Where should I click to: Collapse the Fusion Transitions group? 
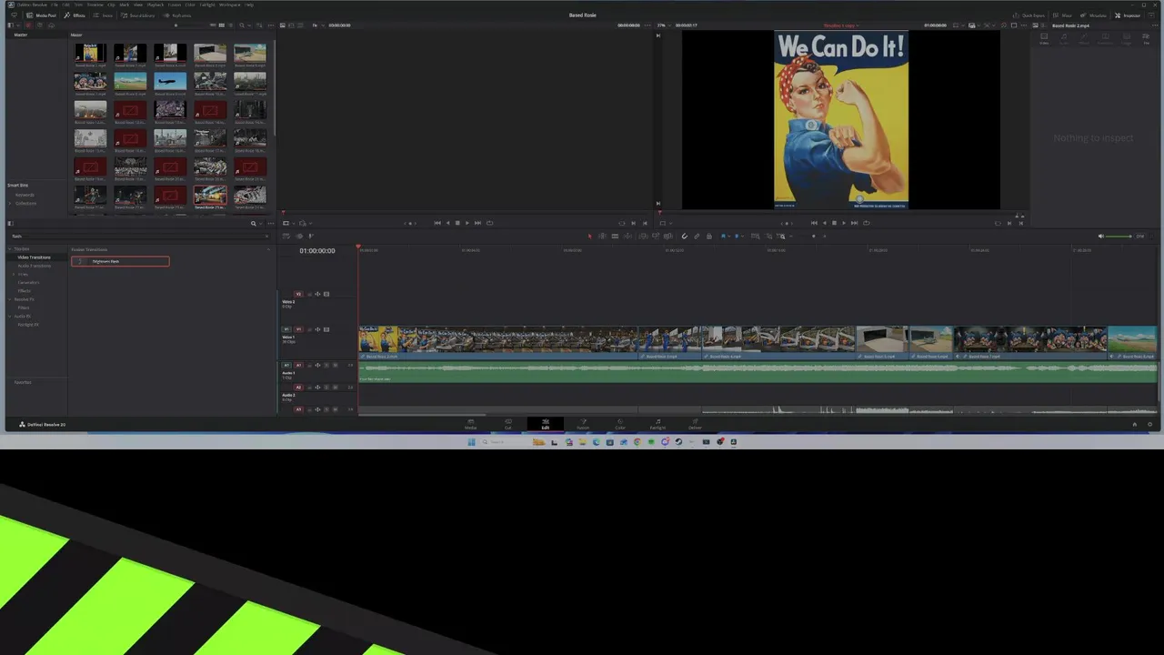pyautogui.click(x=268, y=249)
